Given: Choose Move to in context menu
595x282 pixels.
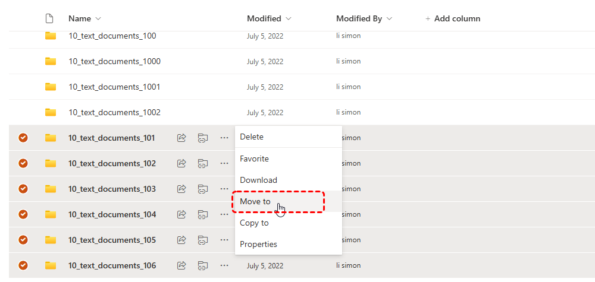Looking at the screenshot, I should coord(255,201).
